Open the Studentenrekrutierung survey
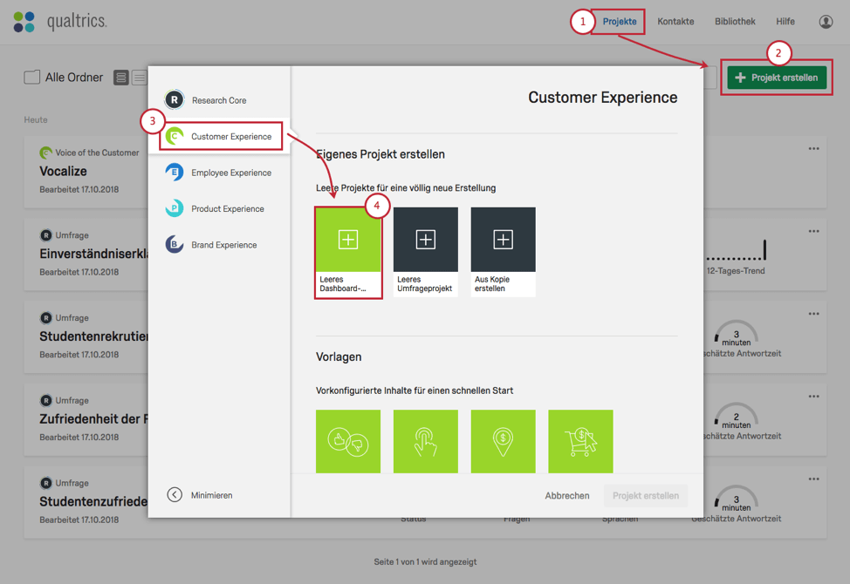 (93, 336)
